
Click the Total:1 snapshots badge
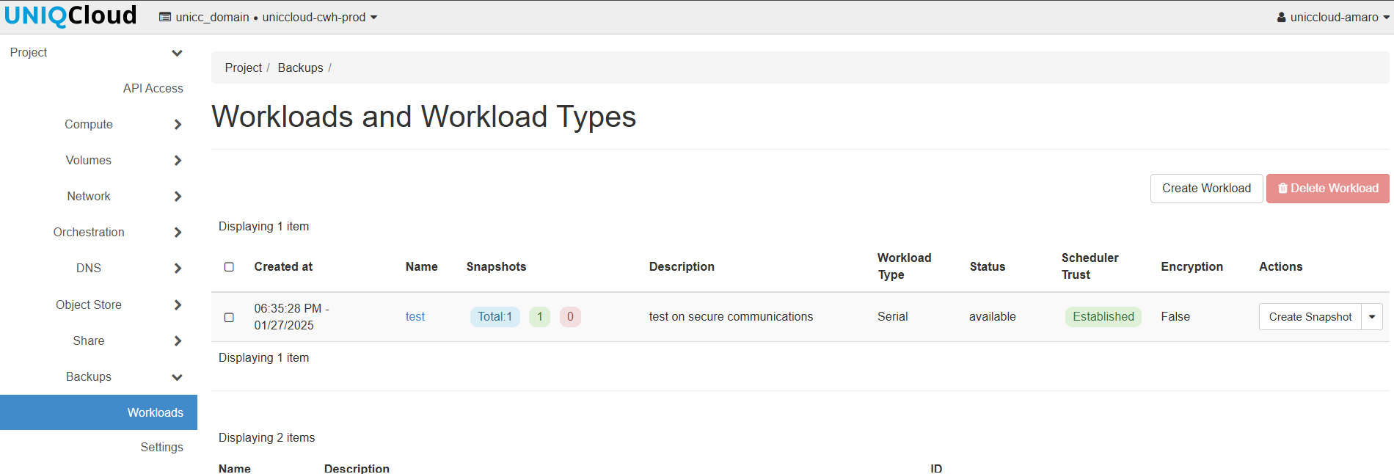click(495, 317)
